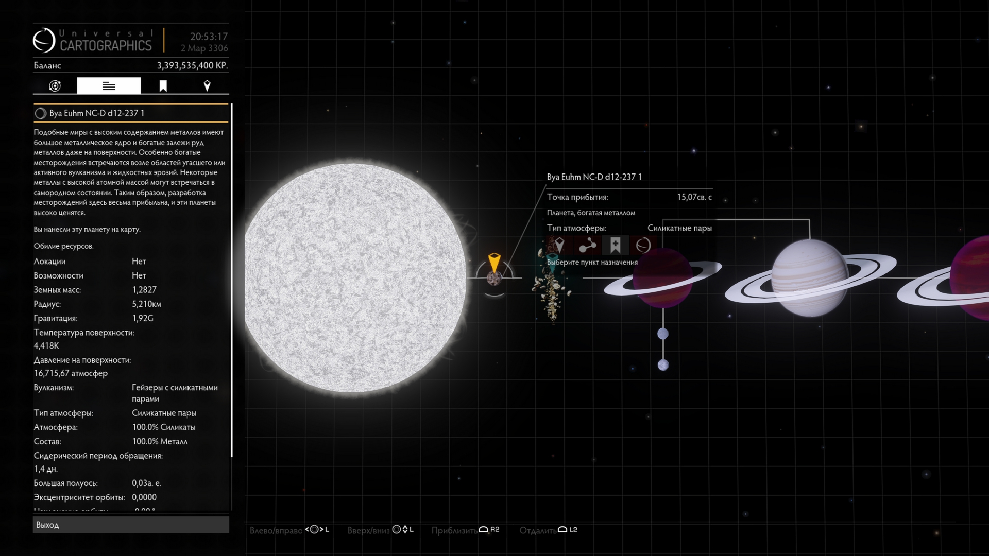The height and width of the screenshot is (556, 989).
Task: Click the semi-major axis value 0,03а. е.
Action: (146, 483)
